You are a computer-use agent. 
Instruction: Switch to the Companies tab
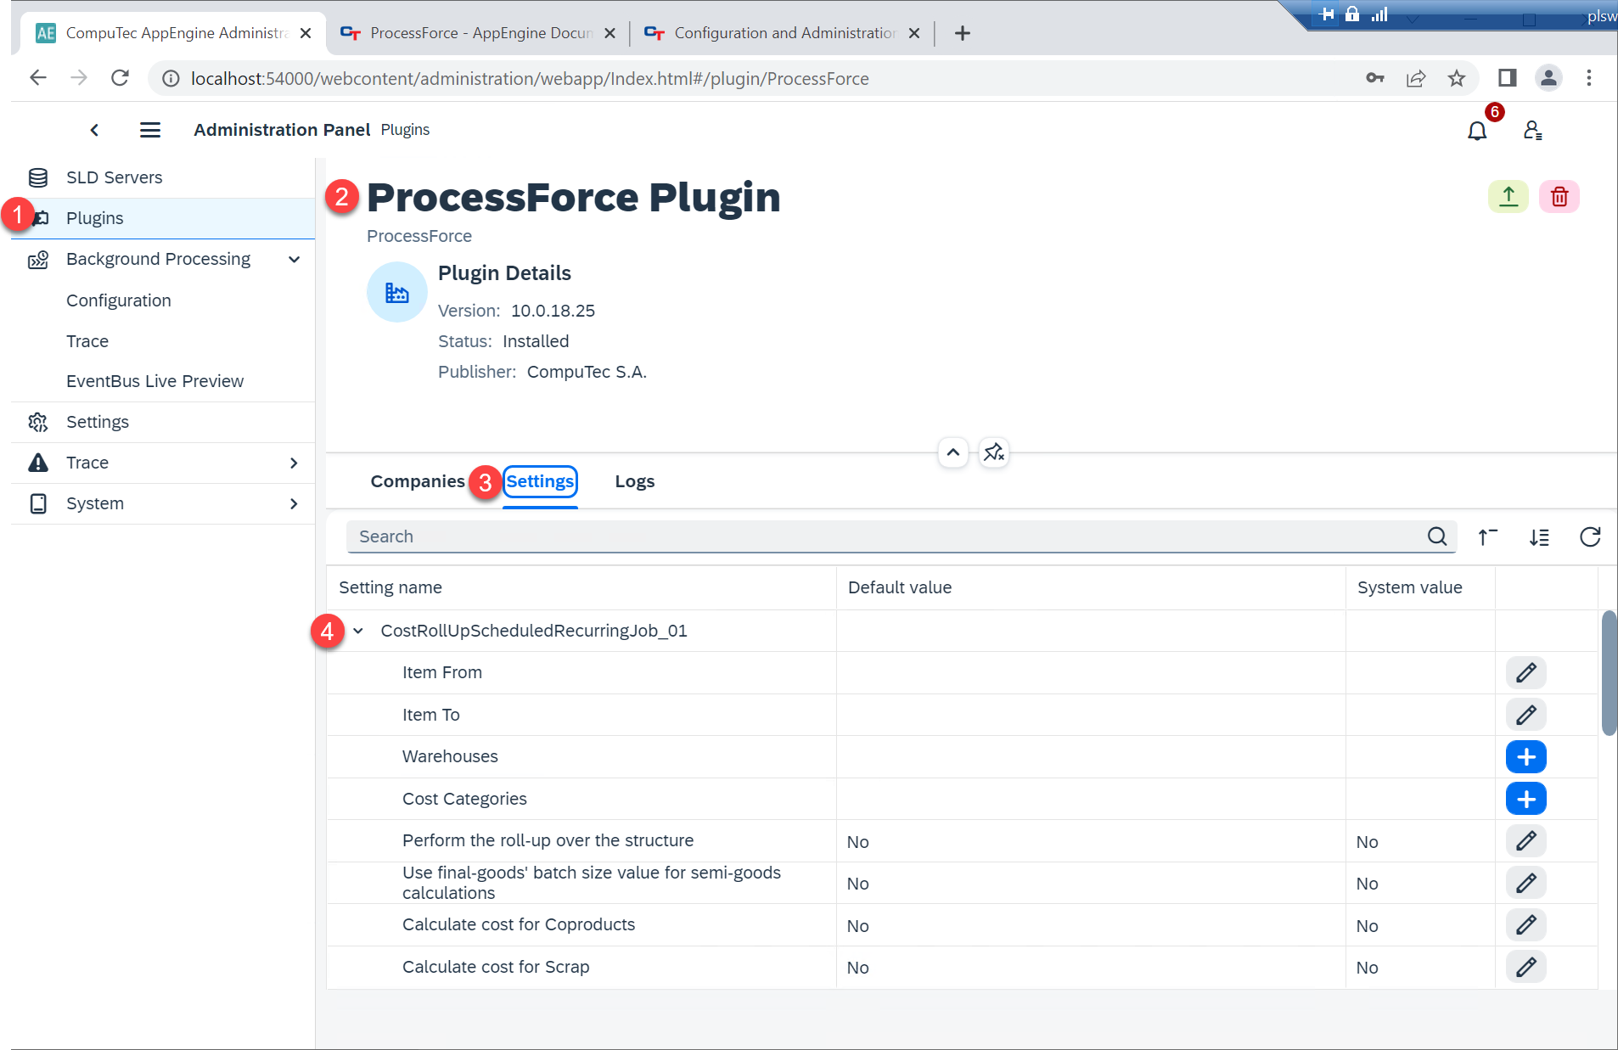coord(417,481)
